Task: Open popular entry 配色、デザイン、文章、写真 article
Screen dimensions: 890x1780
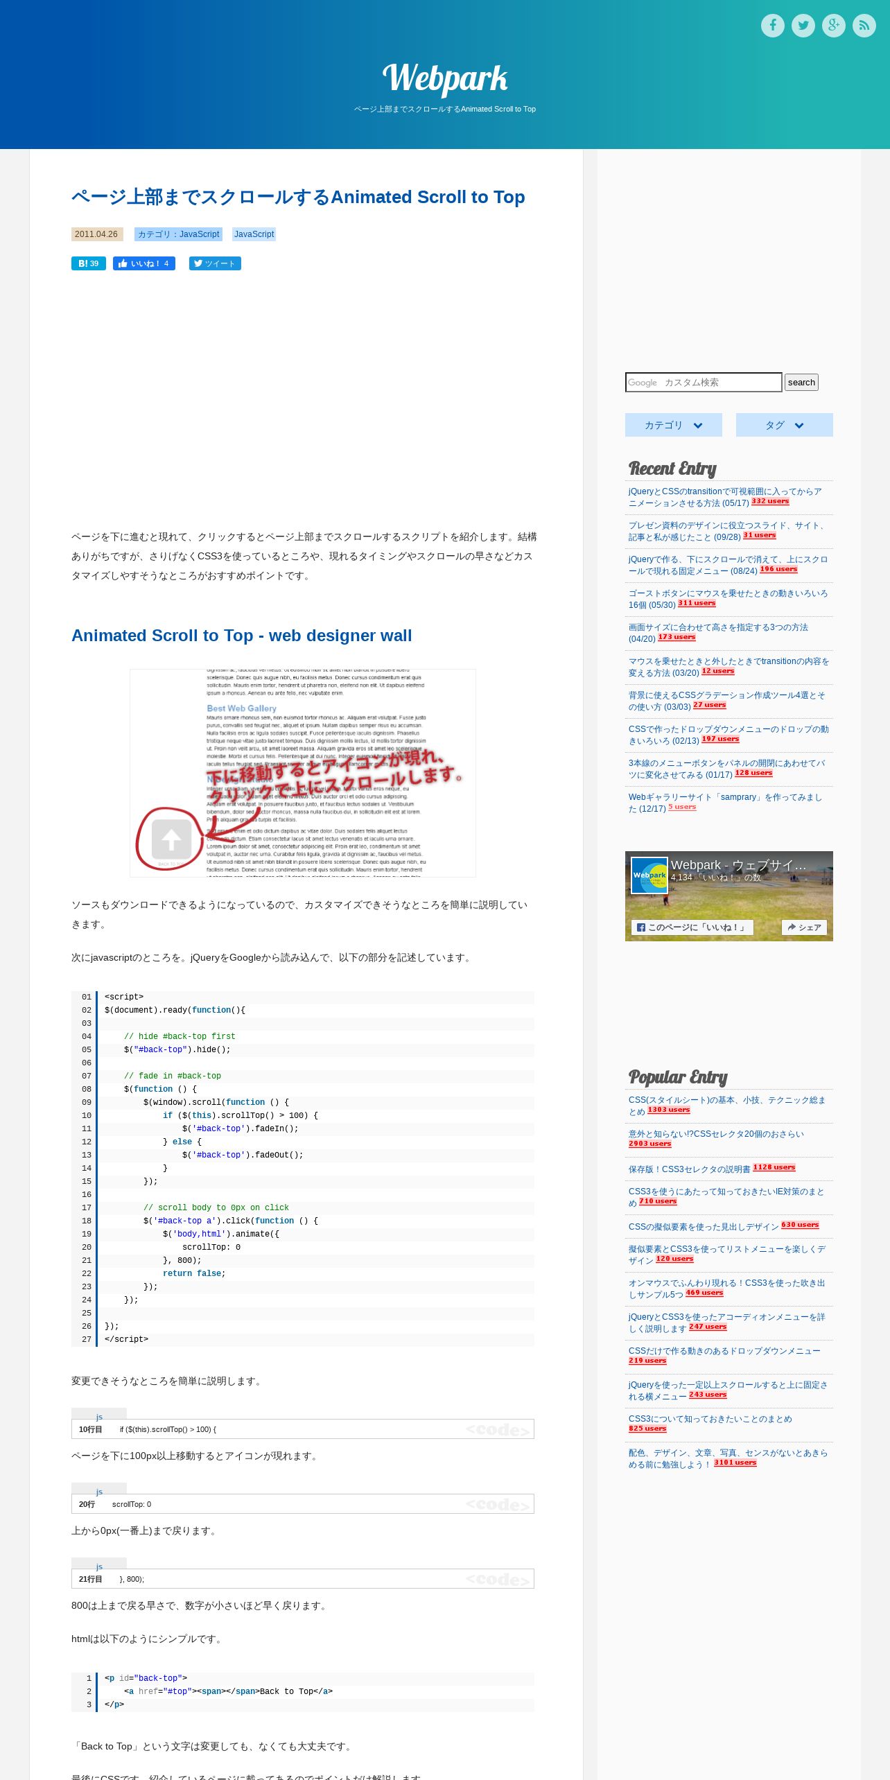Action: coord(728,1458)
